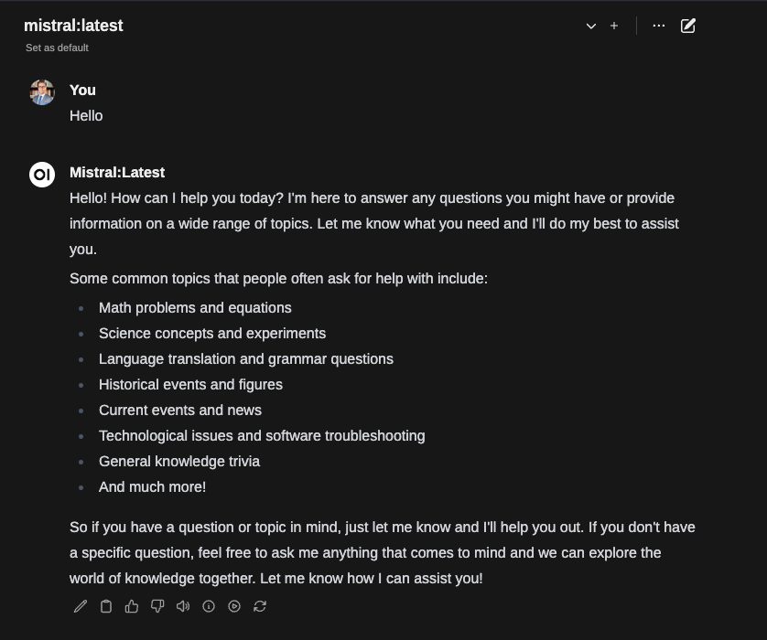Screen dimensions: 767x640
Task: Click the user message "Hello"
Action: pyautogui.click(x=86, y=116)
